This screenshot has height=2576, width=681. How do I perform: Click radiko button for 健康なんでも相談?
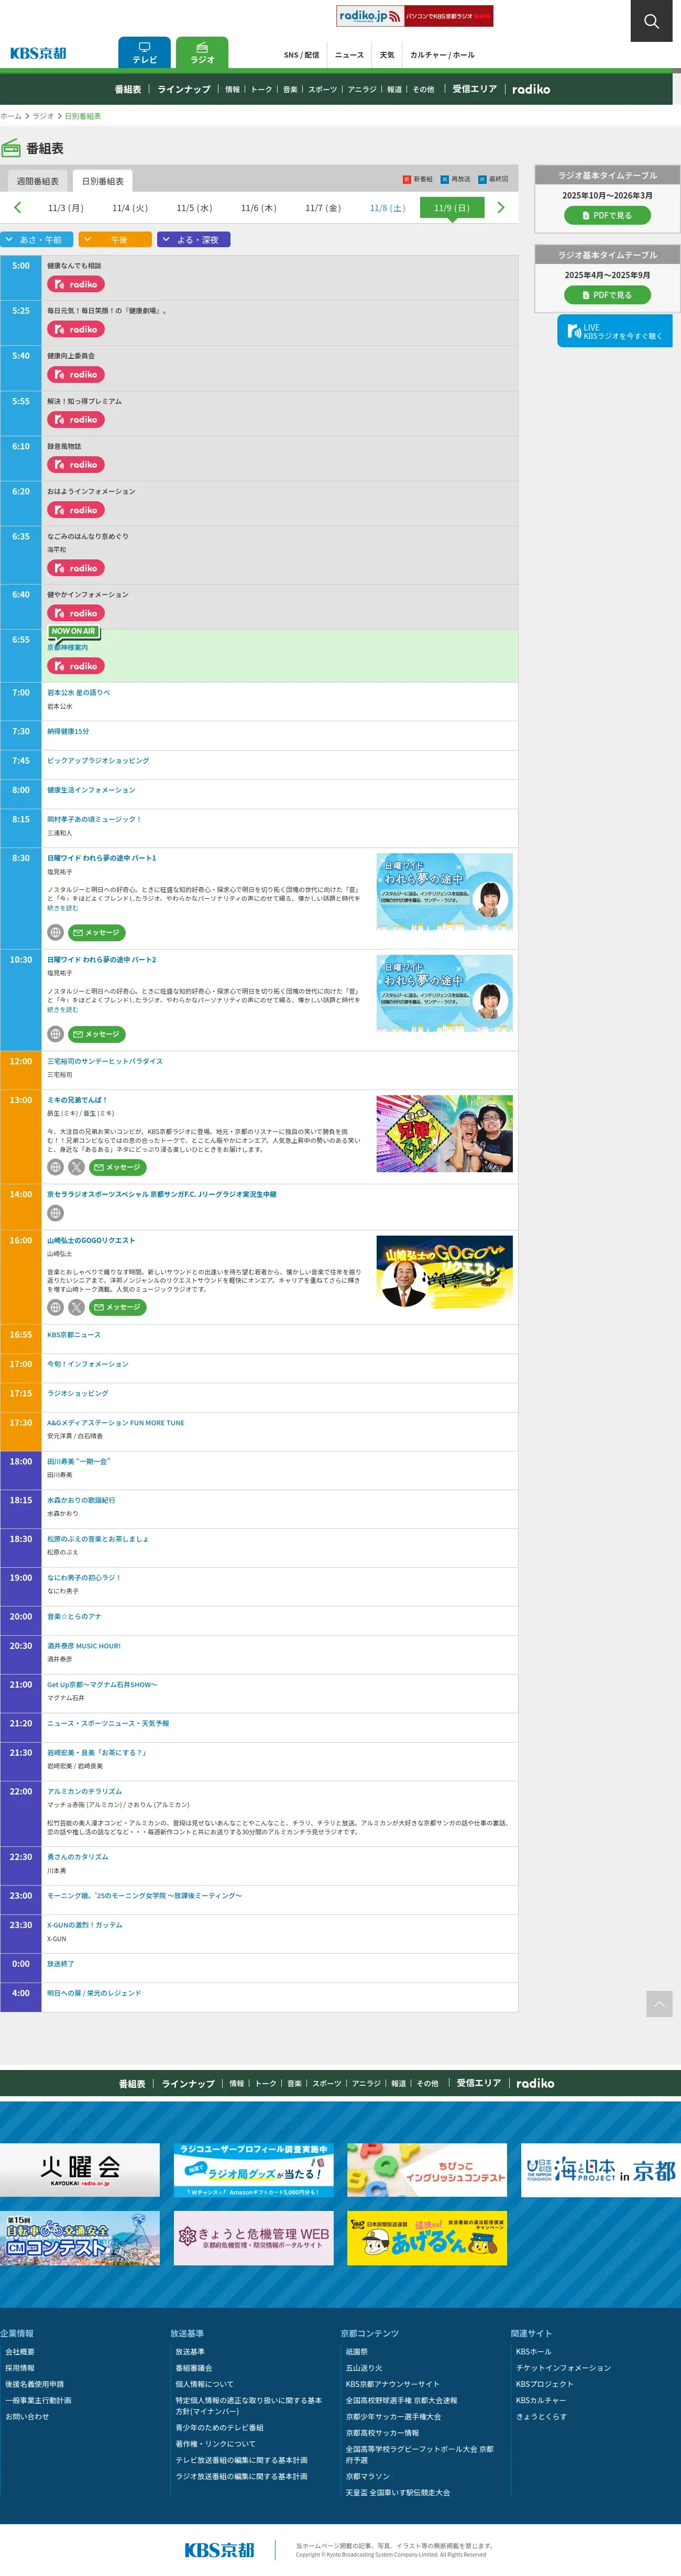(x=76, y=284)
